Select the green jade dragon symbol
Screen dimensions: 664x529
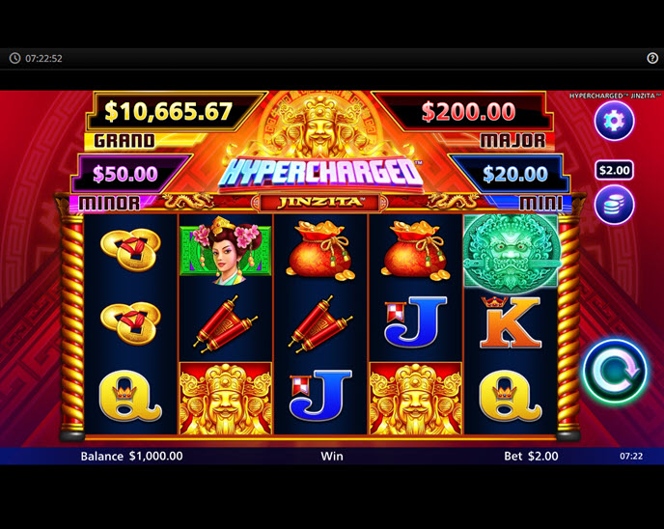click(511, 252)
